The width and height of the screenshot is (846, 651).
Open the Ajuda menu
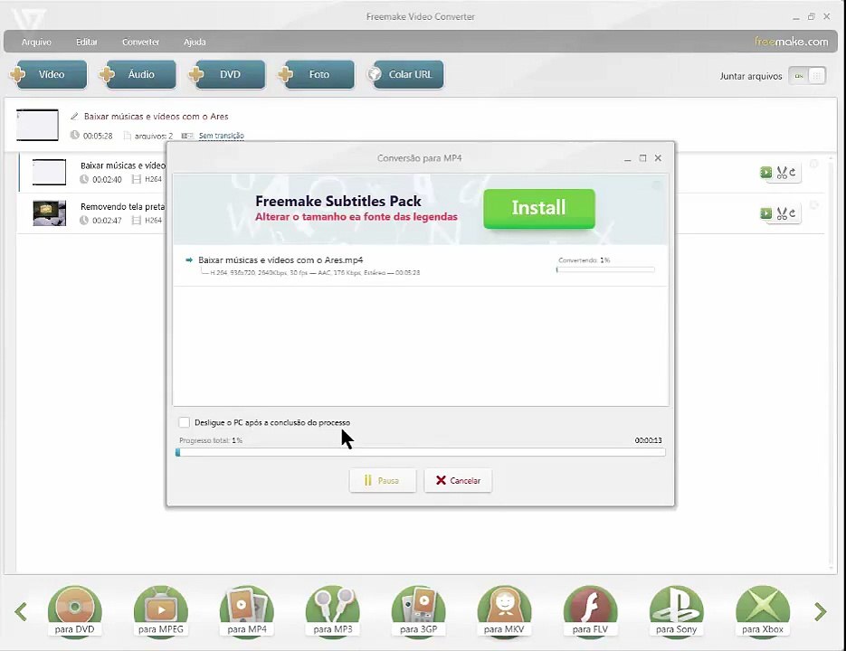(195, 42)
